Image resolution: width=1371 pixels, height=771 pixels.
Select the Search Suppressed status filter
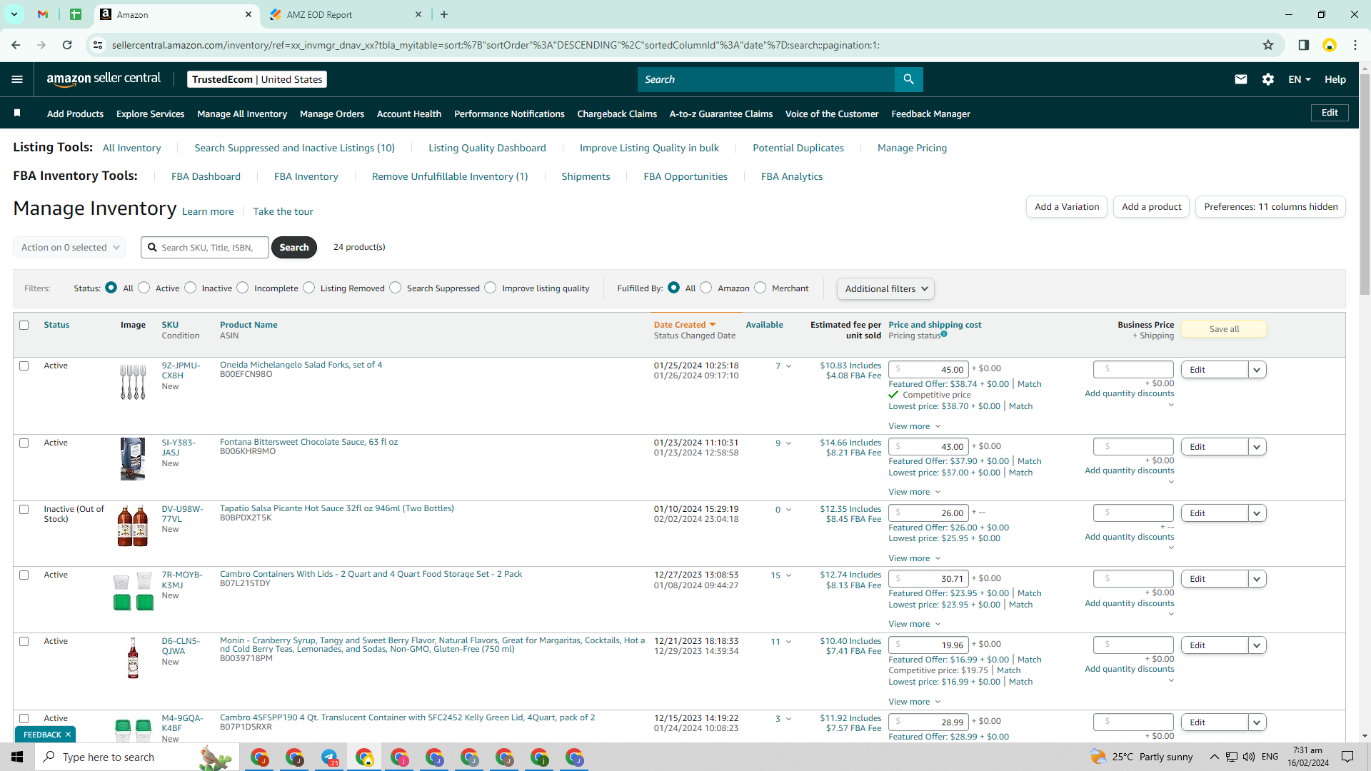point(396,288)
